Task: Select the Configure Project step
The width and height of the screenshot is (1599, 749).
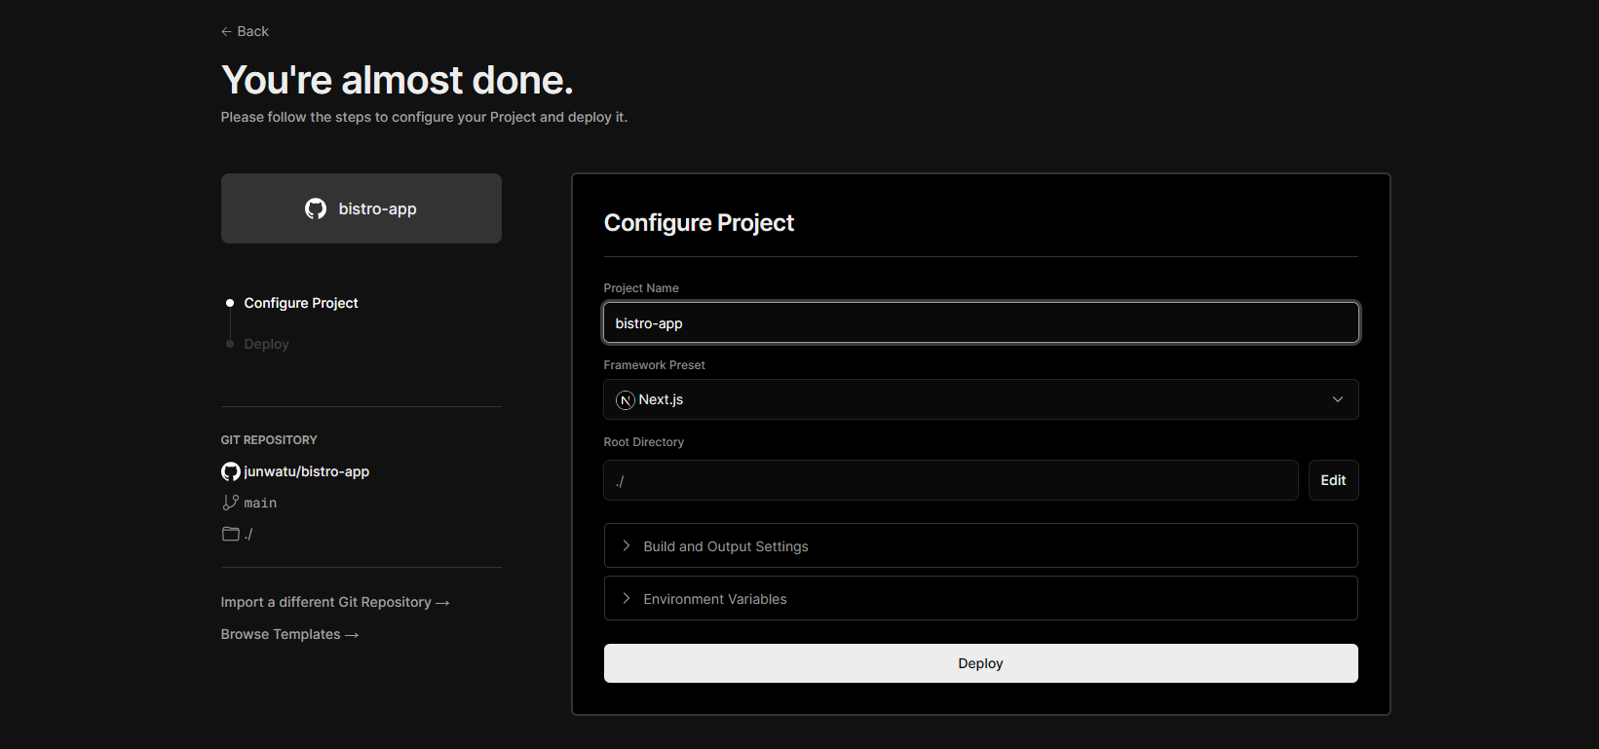Action: tap(301, 303)
